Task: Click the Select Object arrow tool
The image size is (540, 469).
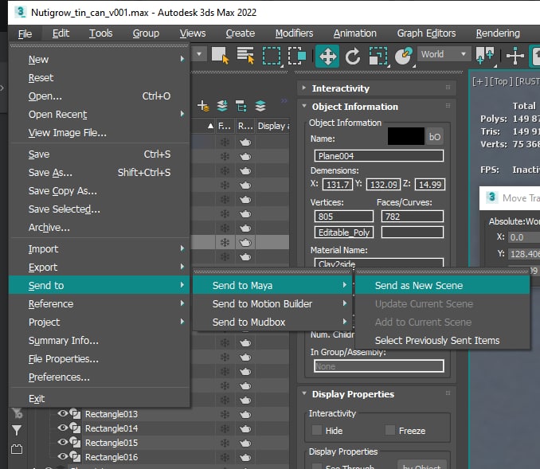Action: click(x=220, y=55)
